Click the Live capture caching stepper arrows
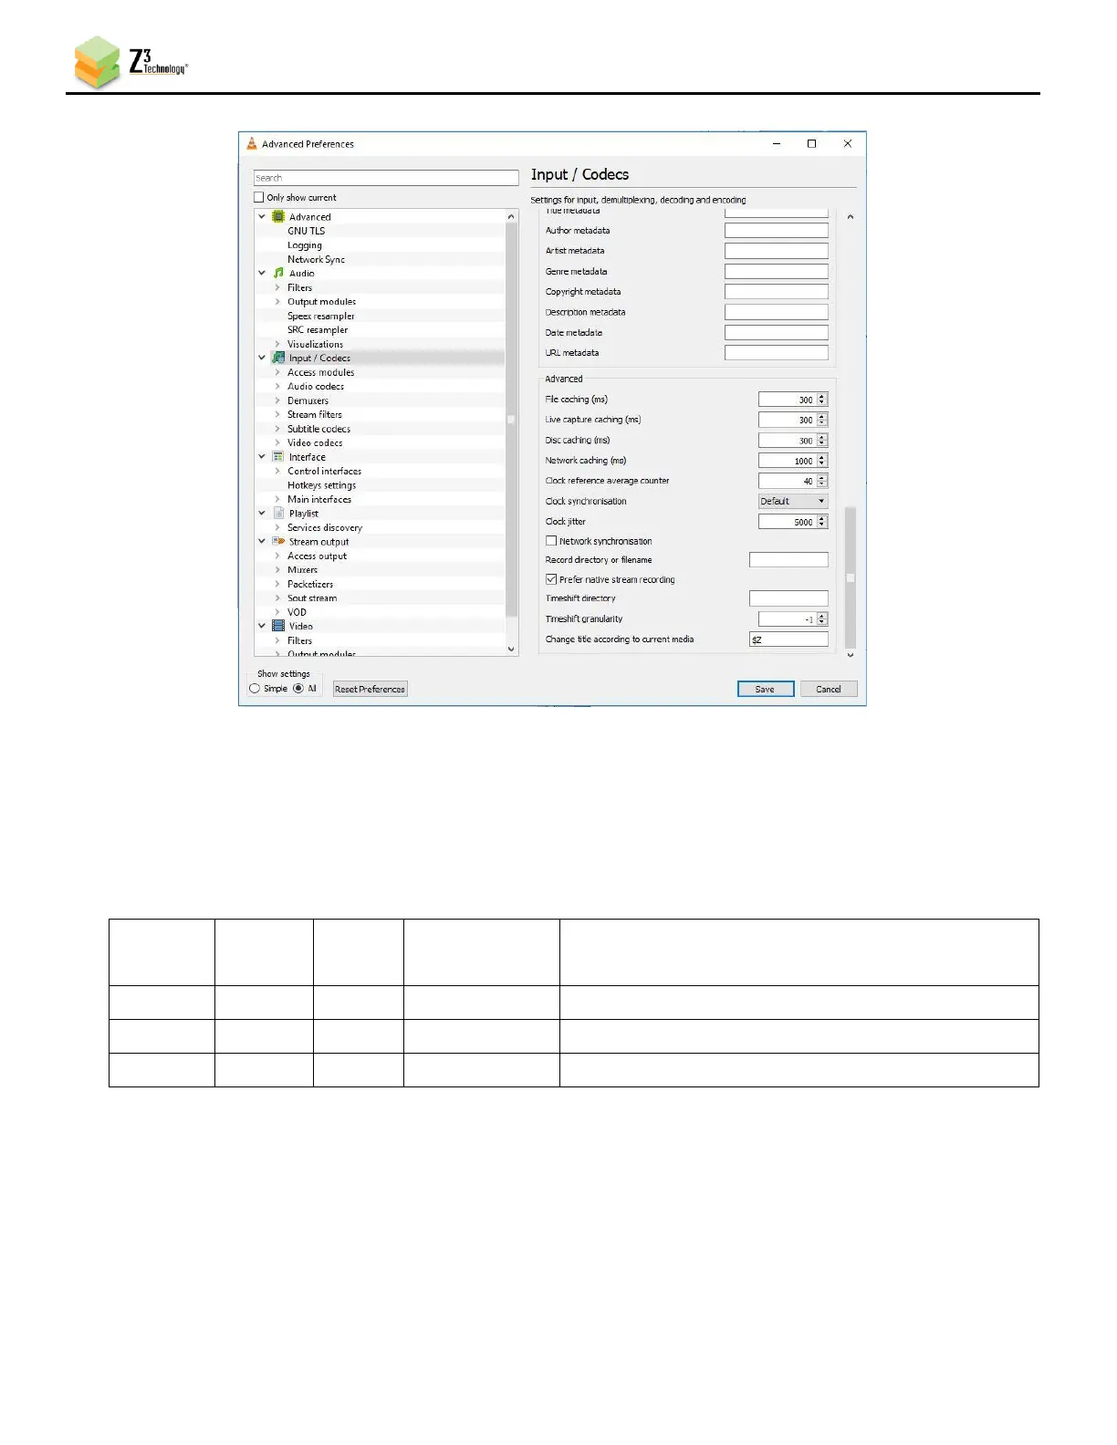The width and height of the screenshot is (1117, 1445). click(822, 420)
